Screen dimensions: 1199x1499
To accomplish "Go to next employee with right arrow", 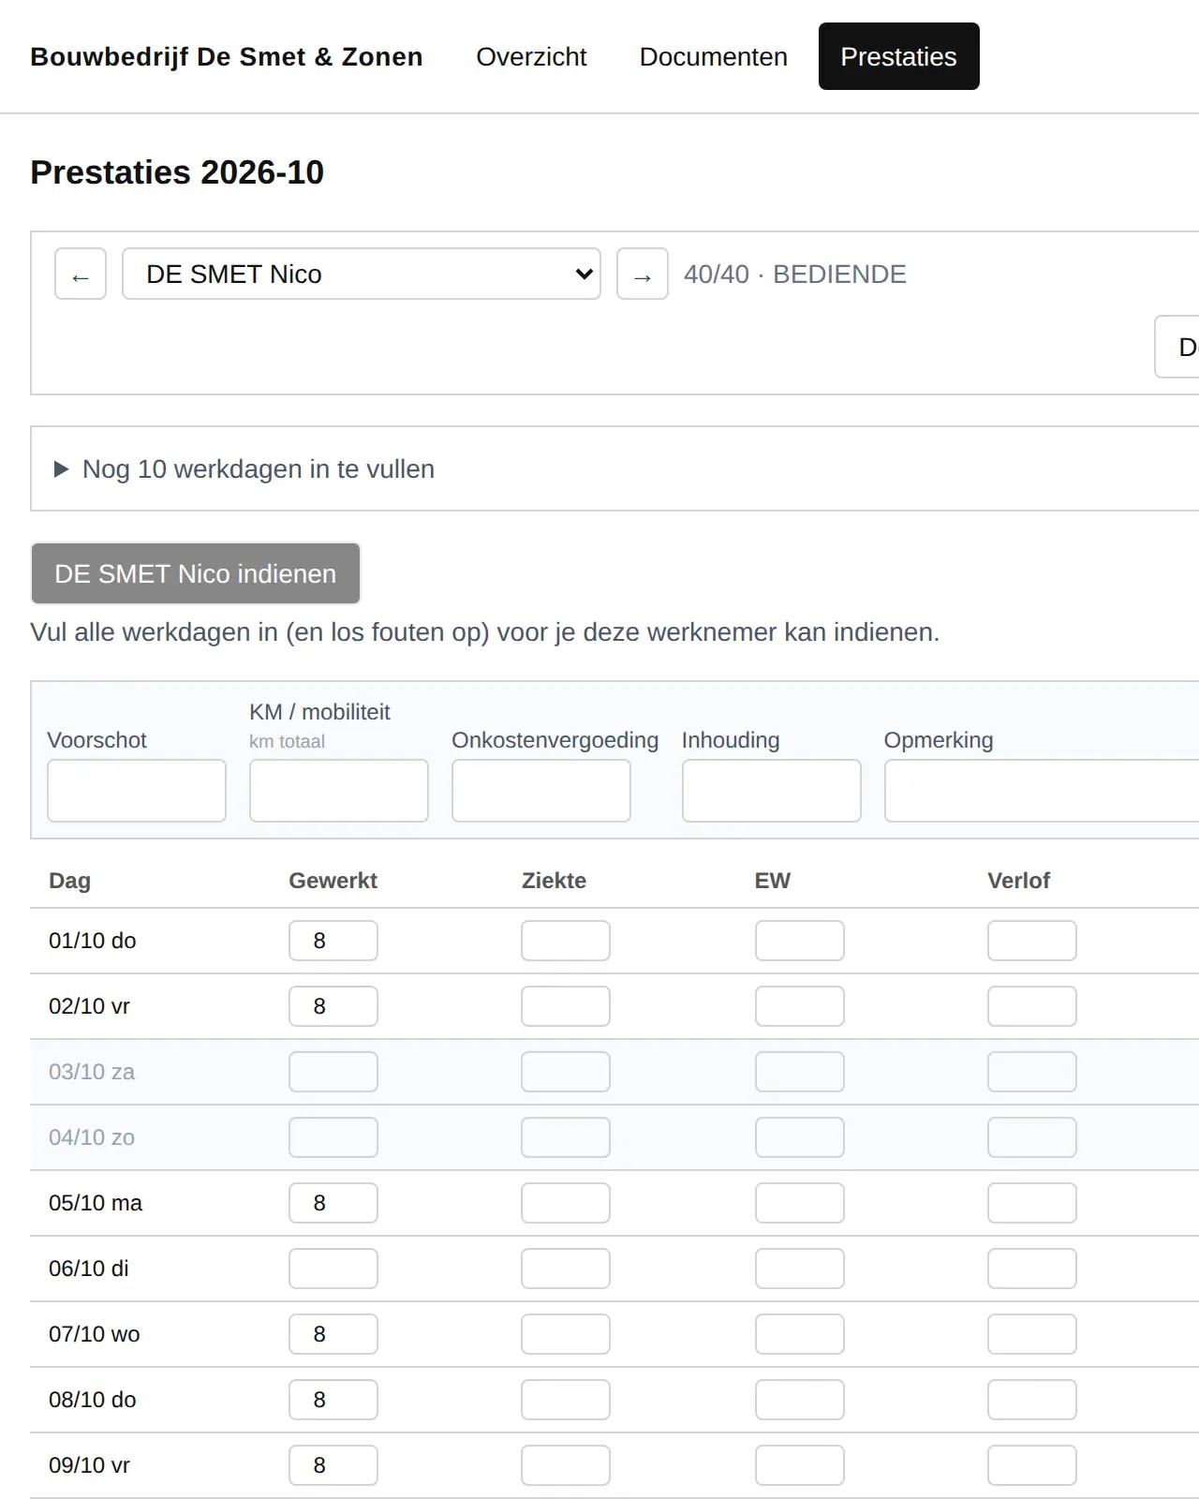I will 643,274.
